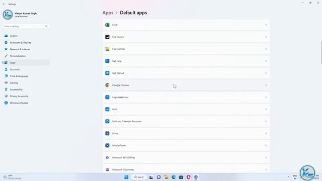Choose the Google Chrome icon
The height and width of the screenshot is (181, 322).
107,85
